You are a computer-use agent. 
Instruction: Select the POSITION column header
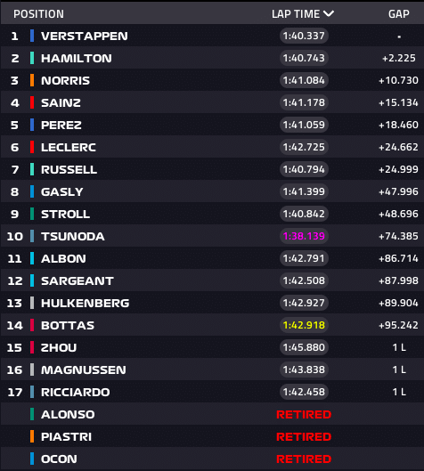point(39,14)
